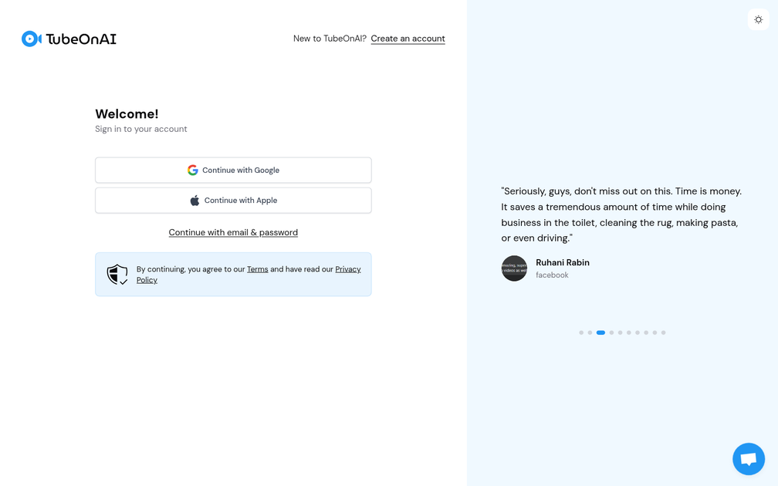This screenshot has height=486, width=778.
Task: Open the Privacy Policy link
Action: pos(347,268)
